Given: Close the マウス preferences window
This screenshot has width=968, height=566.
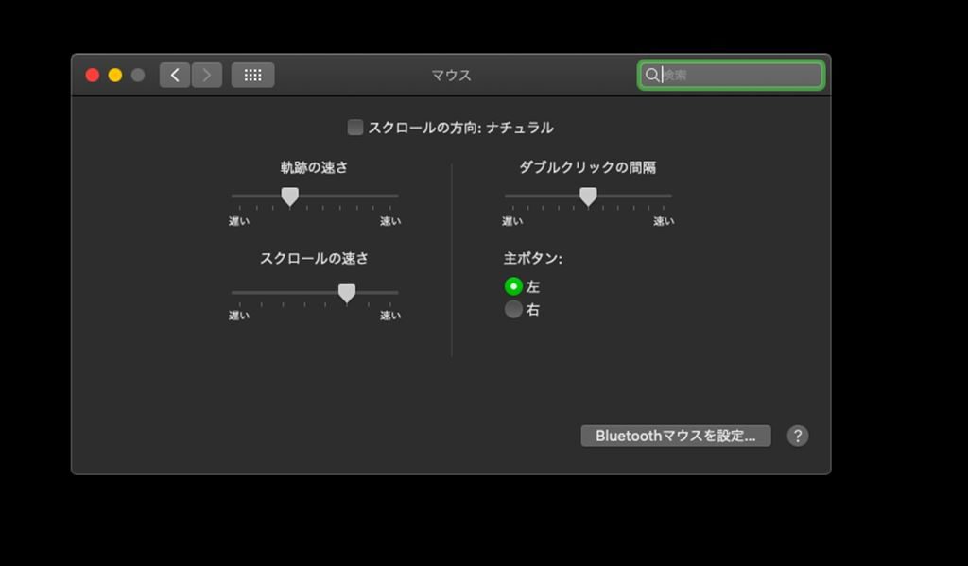Looking at the screenshot, I should [93, 76].
